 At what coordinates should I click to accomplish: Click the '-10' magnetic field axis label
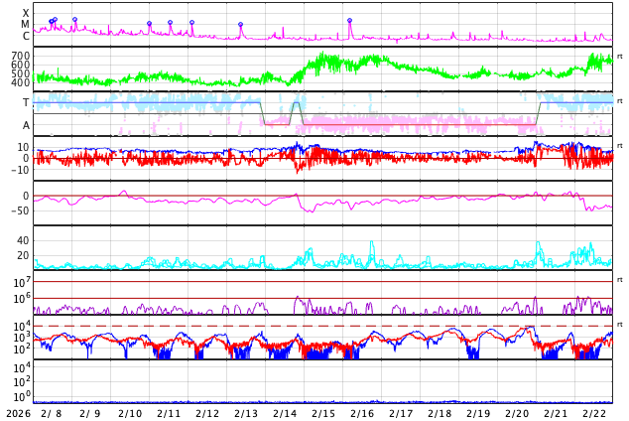[20, 170]
